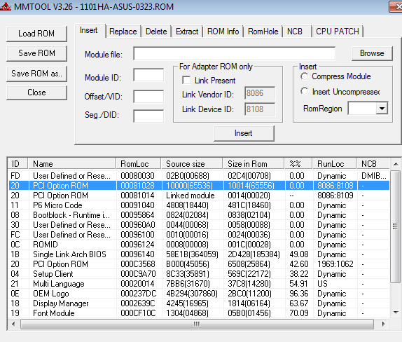Image resolution: width=402 pixels, height=342 pixels.
Task: Click the MMTOOL app icon in title bar
Action: pyautogui.click(x=5, y=6)
